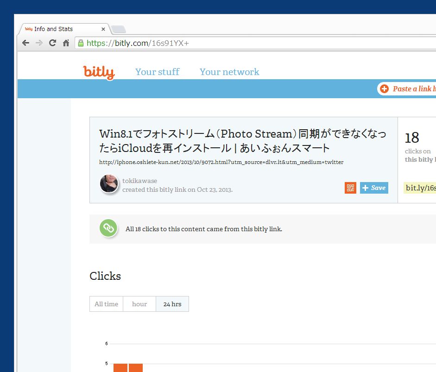
Task: Click the Clicks section heading
Action: pyautogui.click(x=105, y=276)
